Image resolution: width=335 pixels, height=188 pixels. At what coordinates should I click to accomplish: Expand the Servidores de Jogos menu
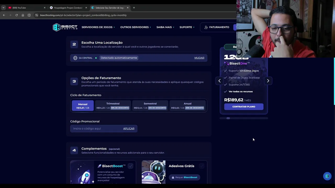(x=98, y=27)
